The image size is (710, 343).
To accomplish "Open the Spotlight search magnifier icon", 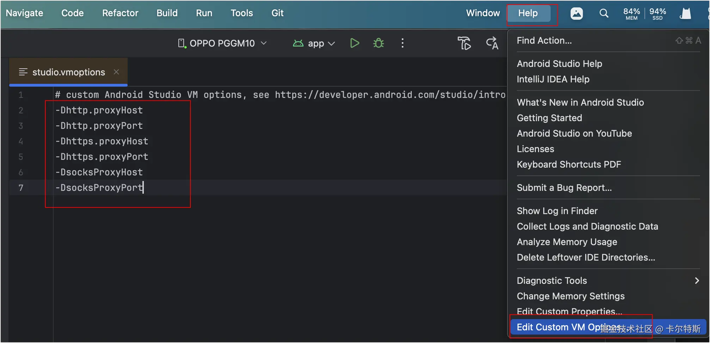I will click(604, 13).
